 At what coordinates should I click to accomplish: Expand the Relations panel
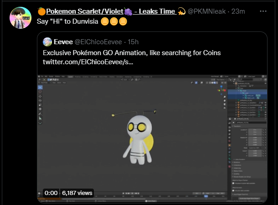237,162
